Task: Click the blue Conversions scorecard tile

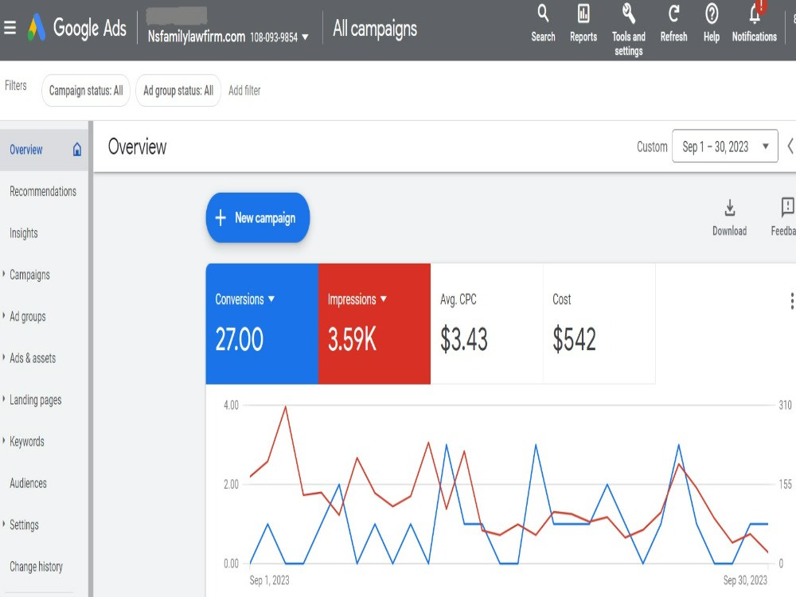Action: [262, 323]
